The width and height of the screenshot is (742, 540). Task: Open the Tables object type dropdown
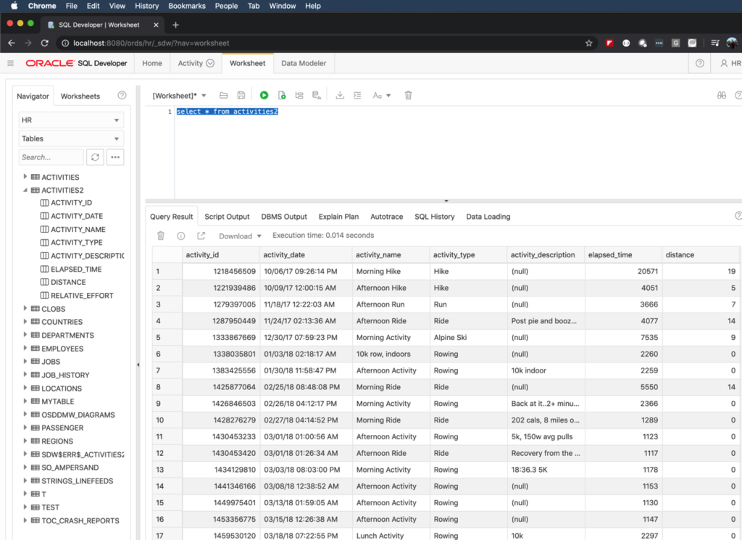coord(71,138)
